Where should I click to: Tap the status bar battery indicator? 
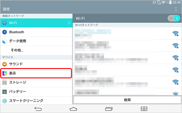click(170, 2)
